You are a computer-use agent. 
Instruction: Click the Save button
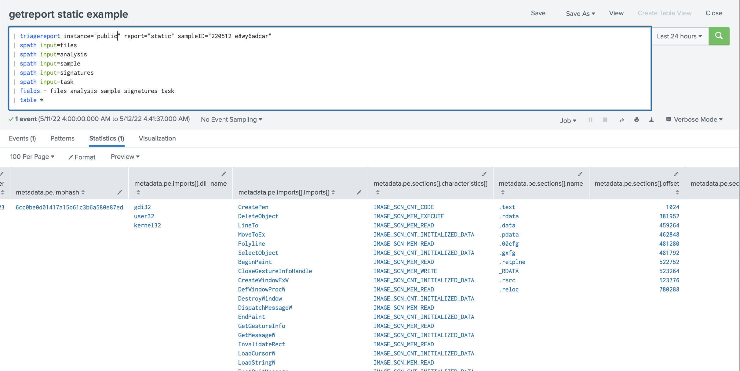(x=538, y=13)
